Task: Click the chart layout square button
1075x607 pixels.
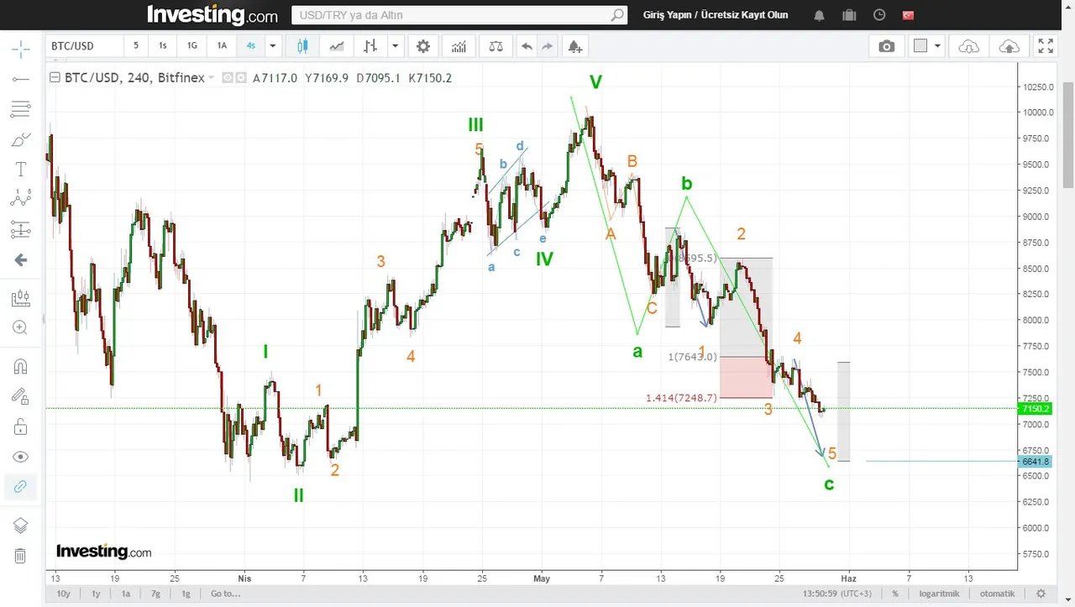Action: click(x=920, y=46)
